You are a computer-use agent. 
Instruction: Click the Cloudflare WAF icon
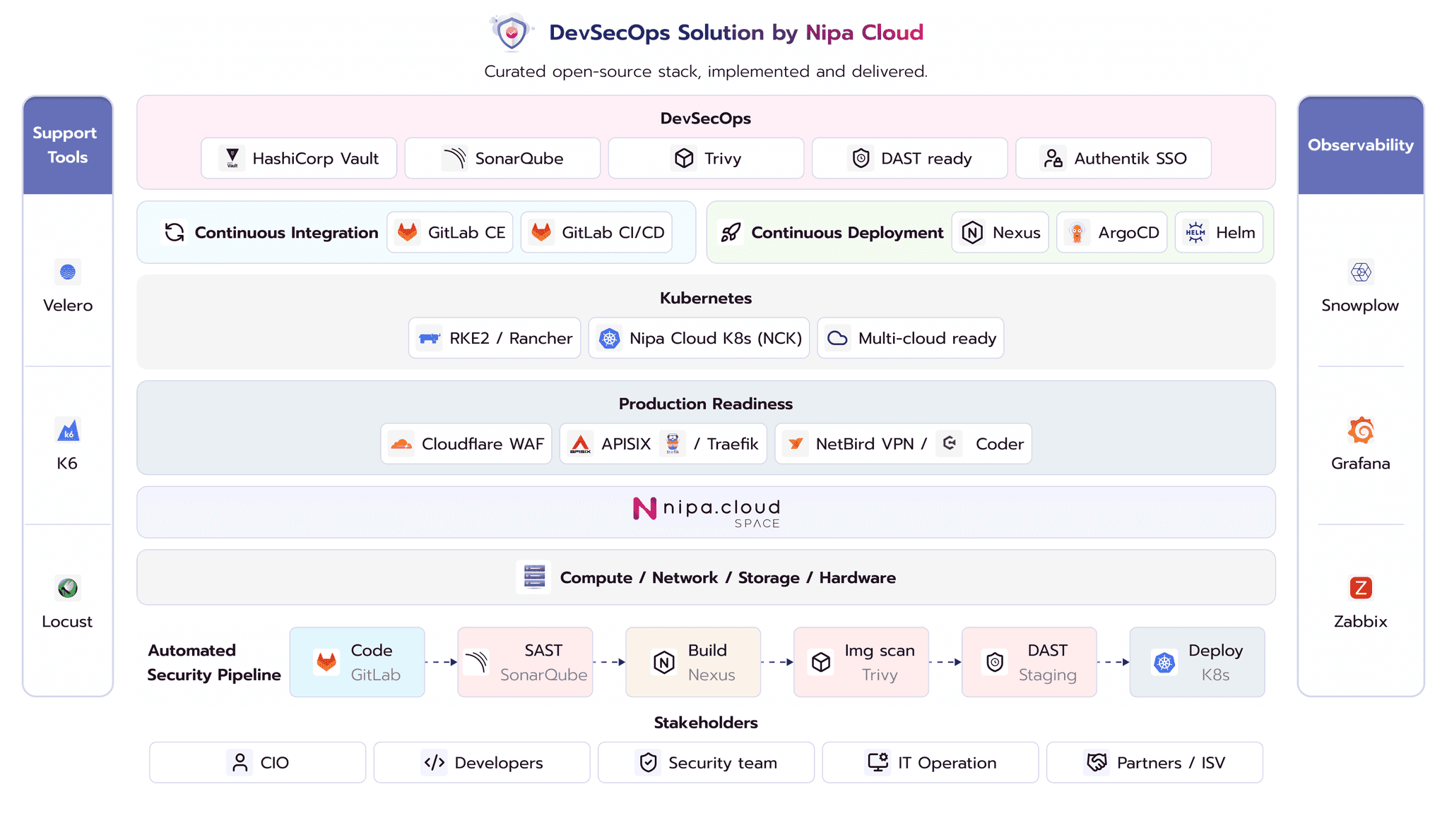(x=401, y=444)
